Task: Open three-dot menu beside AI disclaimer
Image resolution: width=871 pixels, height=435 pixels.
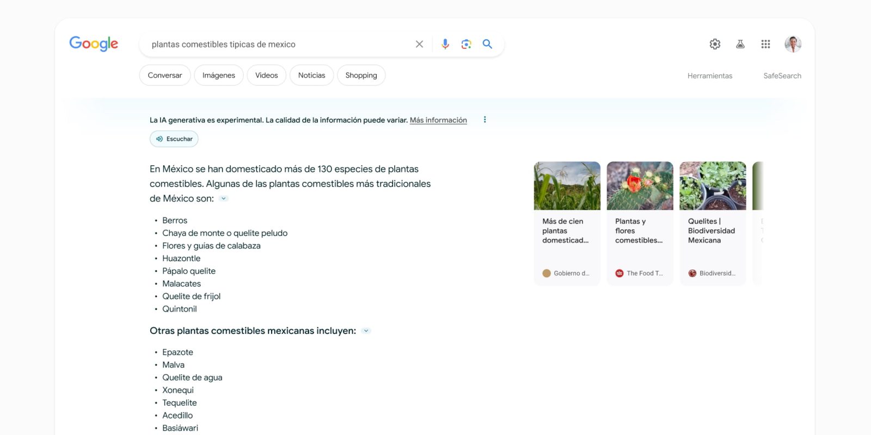Action: tap(484, 120)
